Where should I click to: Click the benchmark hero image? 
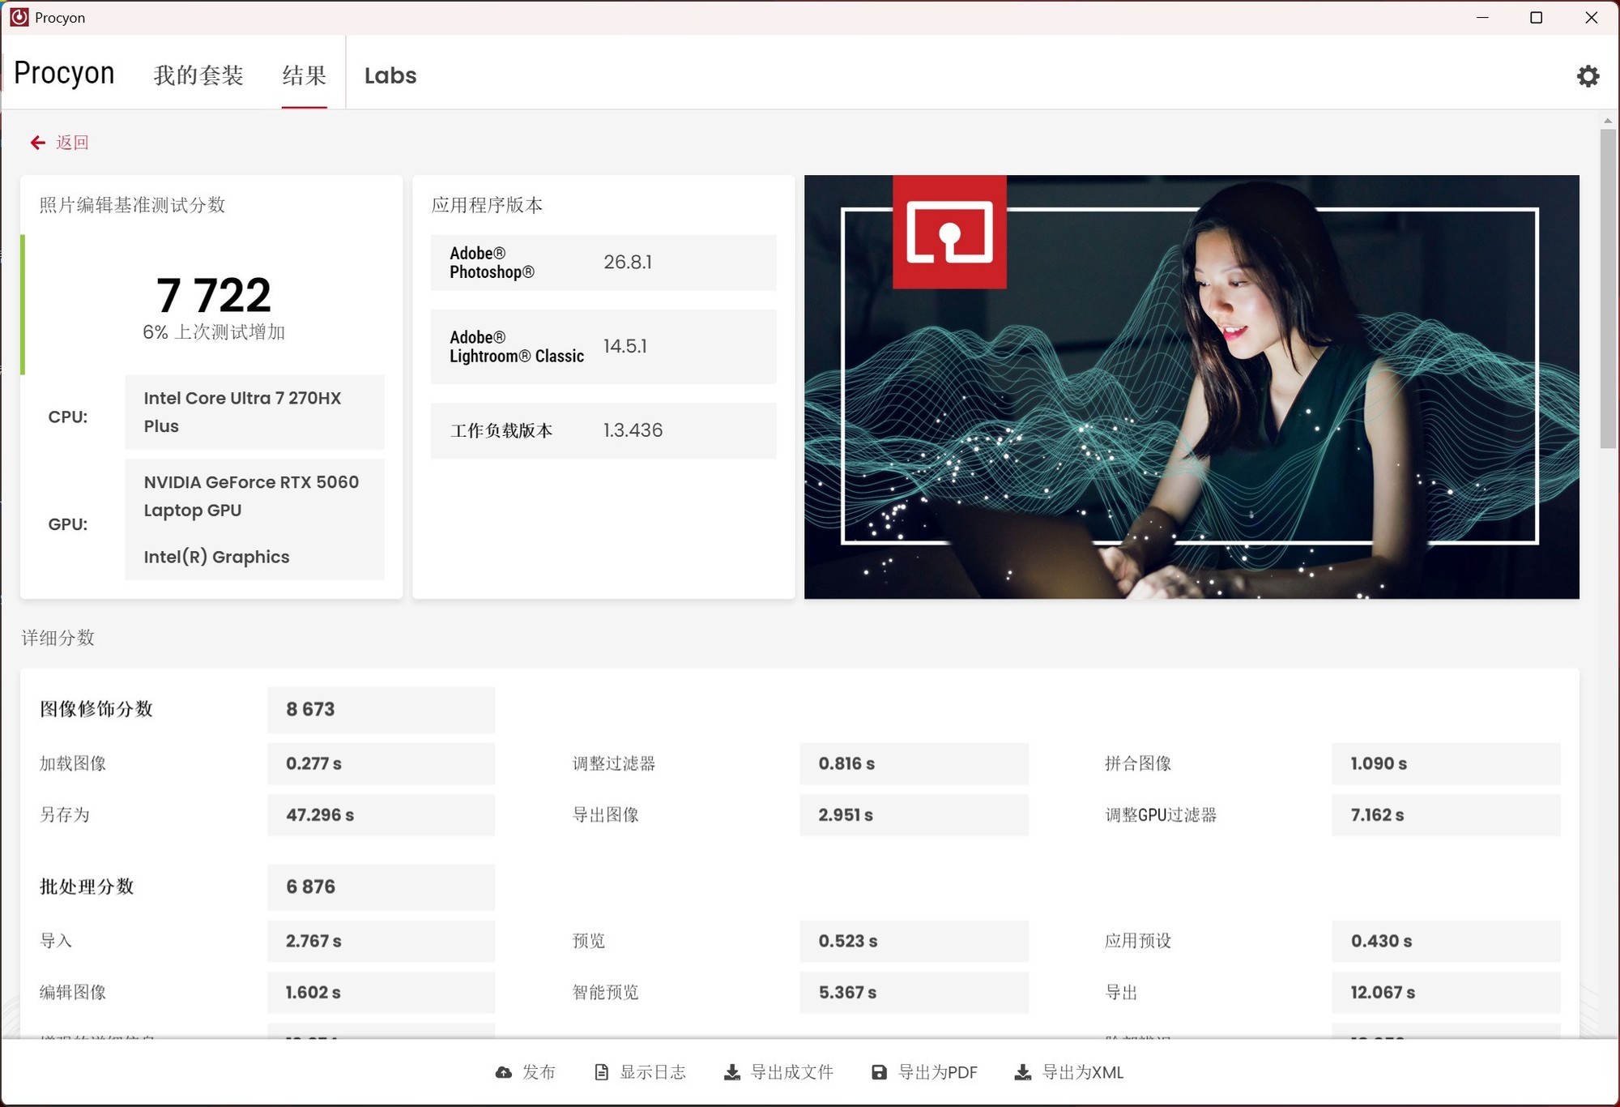pos(1192,387)
